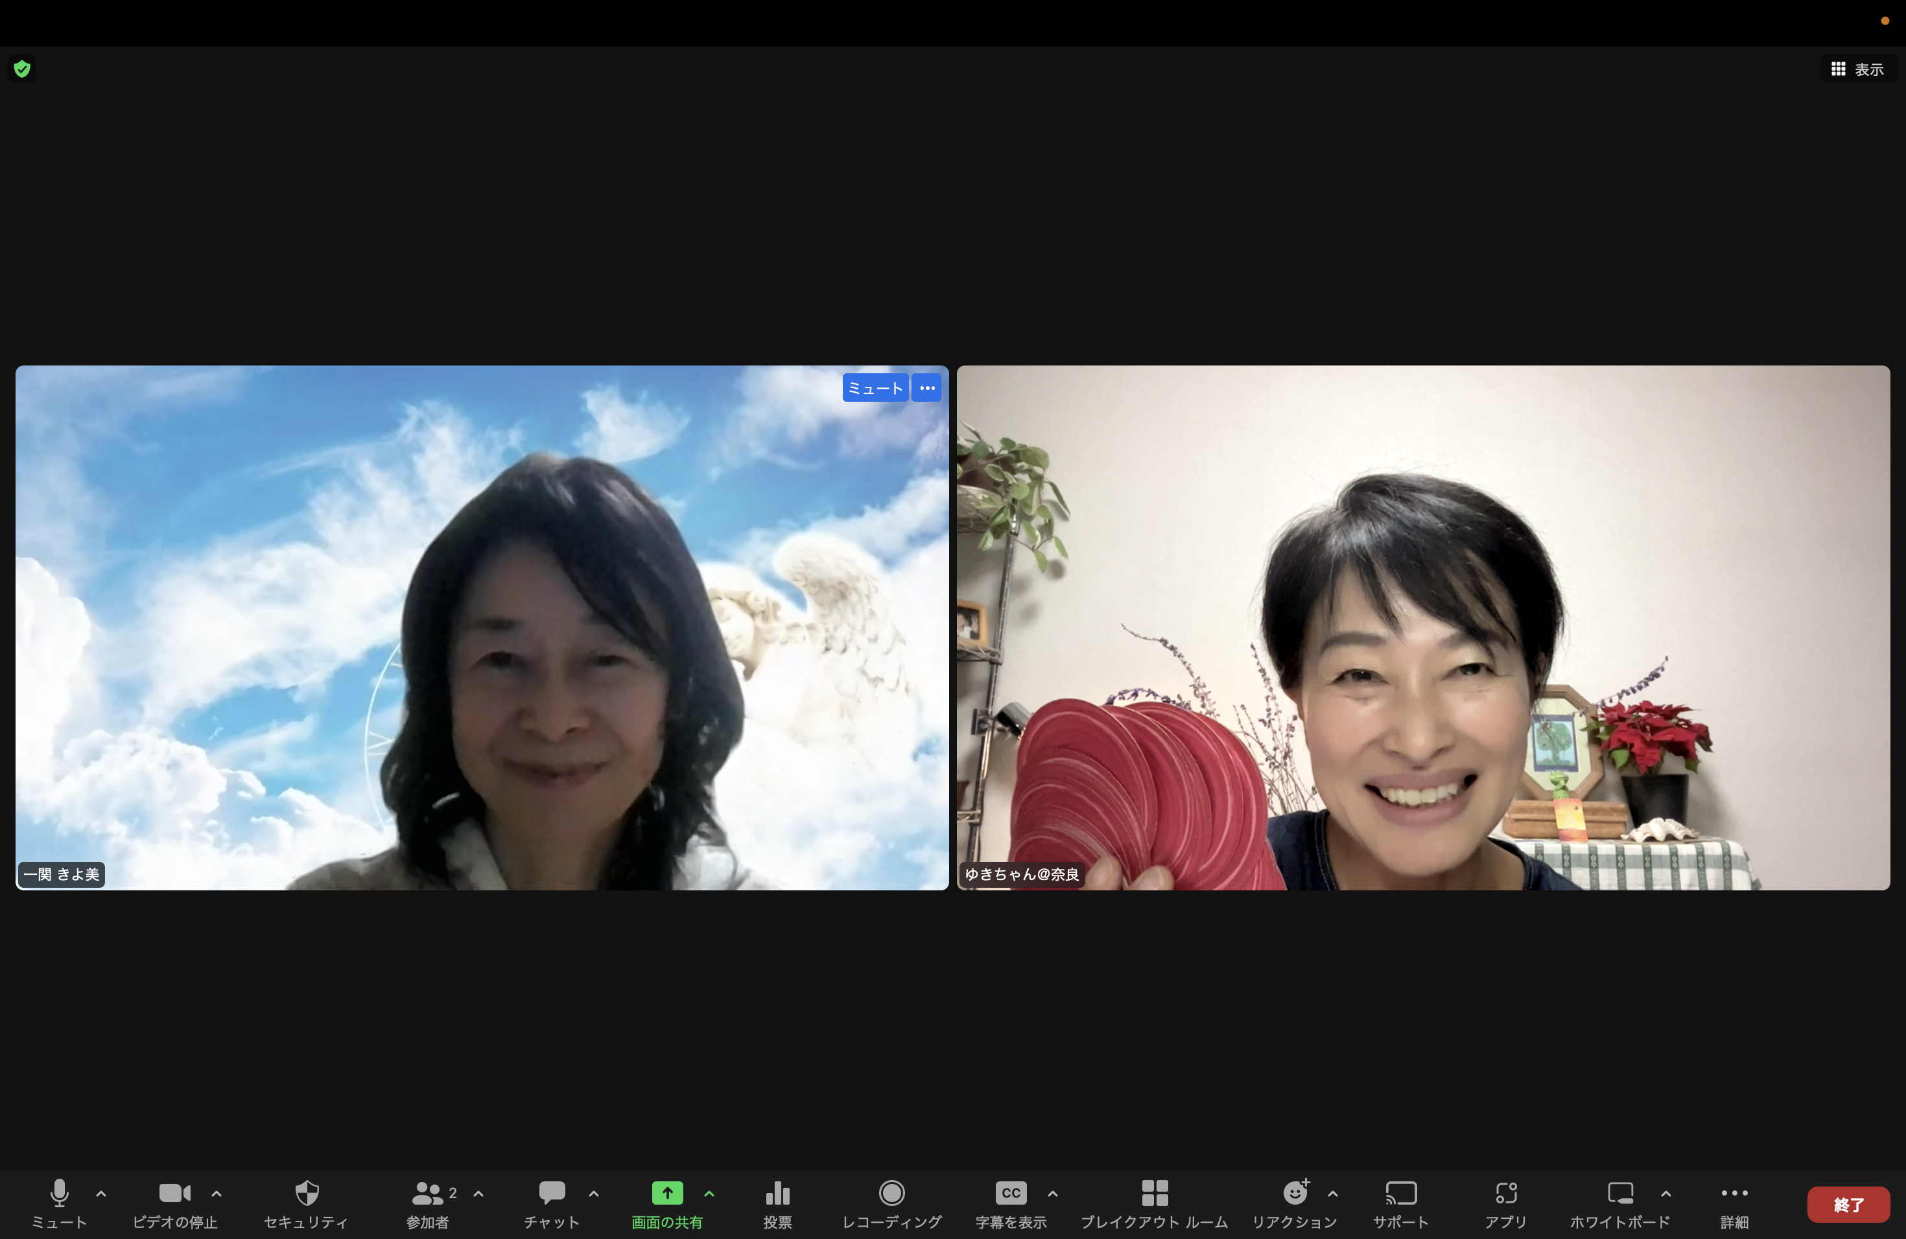This screenshot has height=1239, width=1906.
Task: Click the blue ミュート button on the video tile
Action: coord(875,388)
